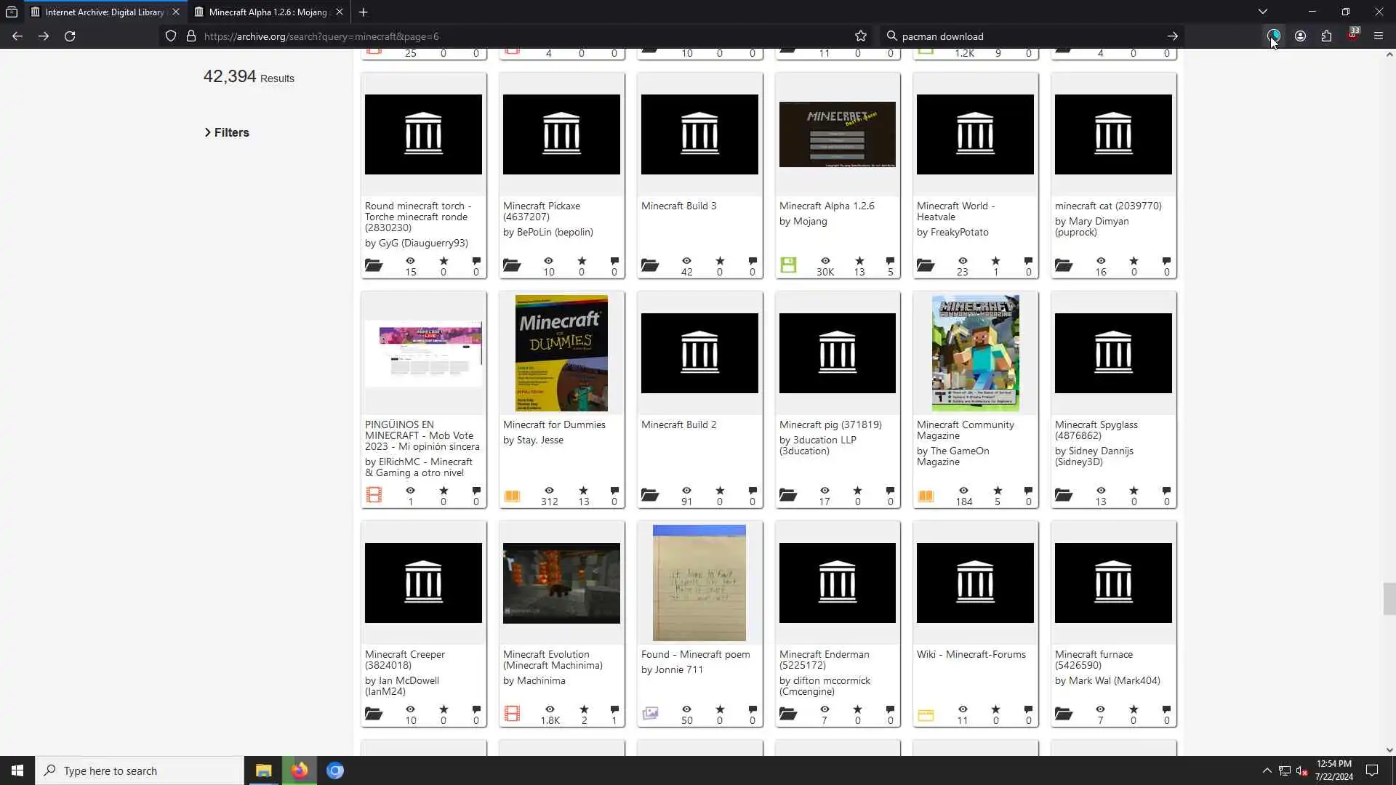This screenshot has width=1396, height=785.
Task: Click software floppy icon under Minecraft Alpha 1.2.6
Action: coord(788,265)
